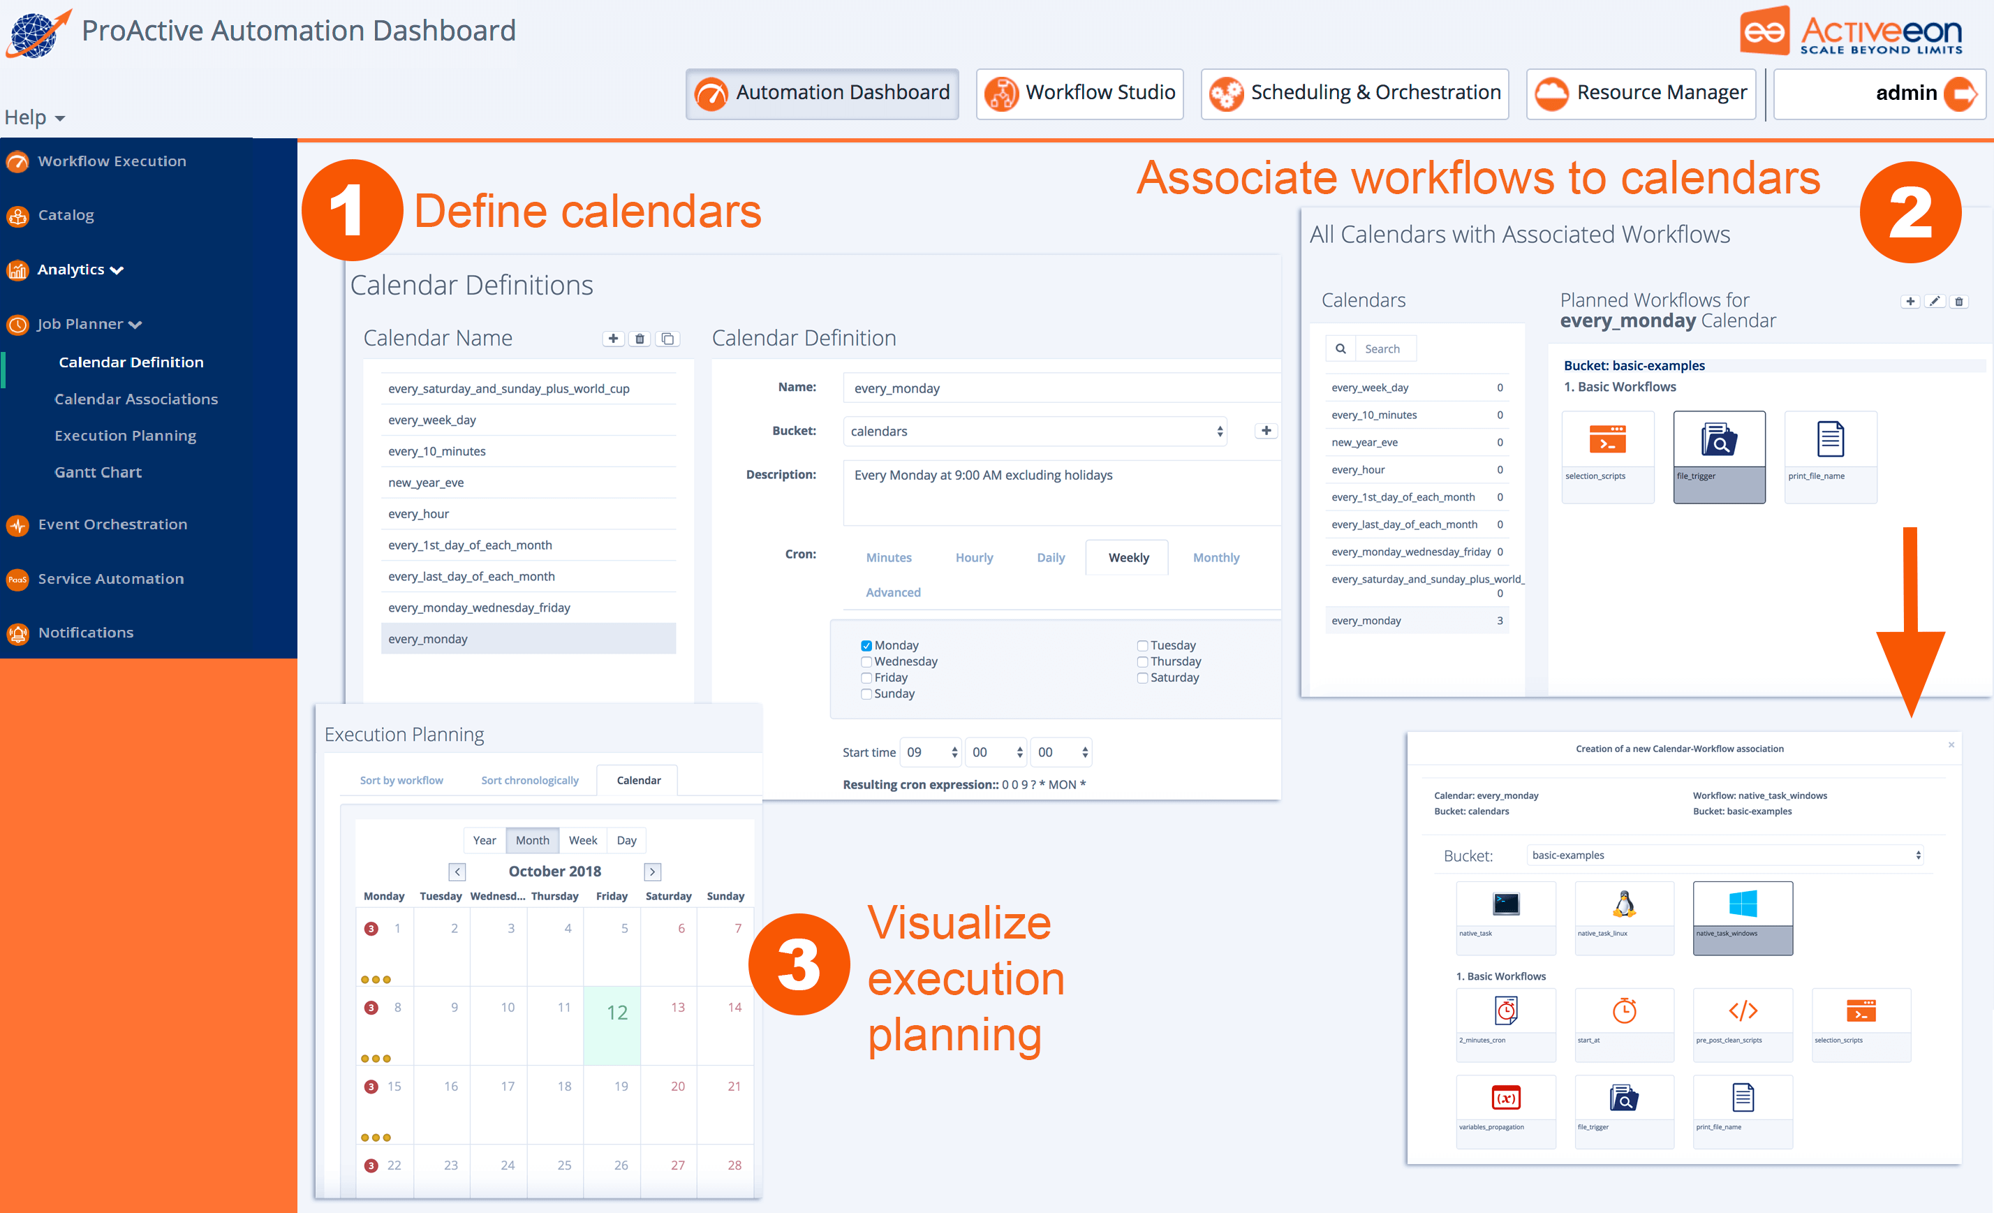Edit planned workflow association pencil icon
1994x1213 pixels.
click(x=1934, y=301)
